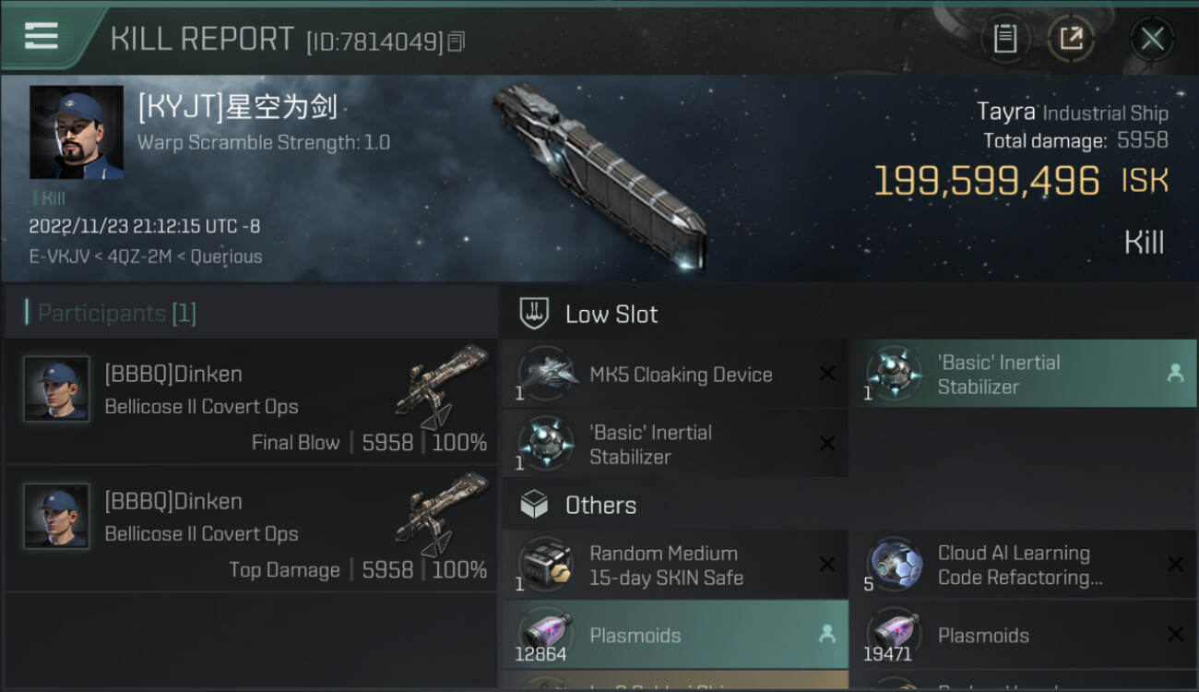
Task: Share the kill report externally
Action: 1071,38
